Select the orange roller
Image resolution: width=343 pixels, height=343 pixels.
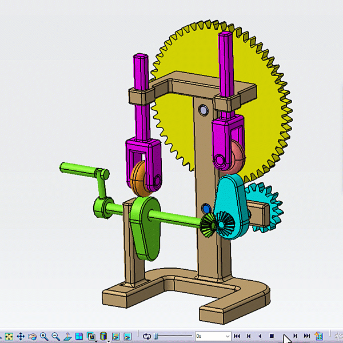click(x=138, y=178)
